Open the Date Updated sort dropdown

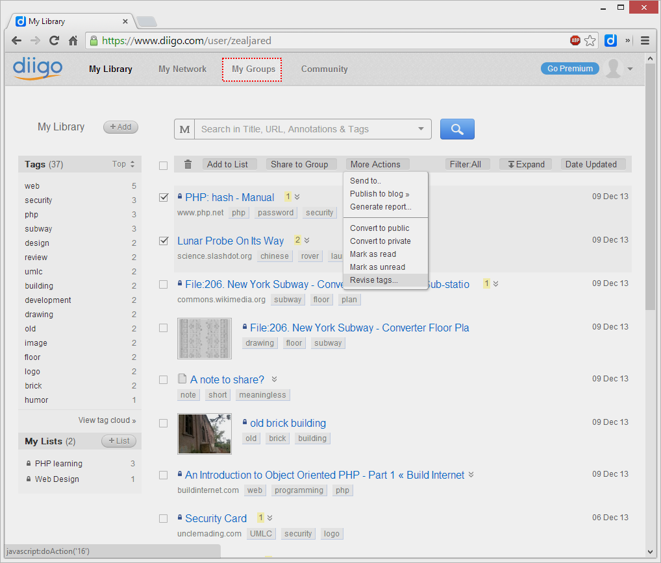[593, 164]
